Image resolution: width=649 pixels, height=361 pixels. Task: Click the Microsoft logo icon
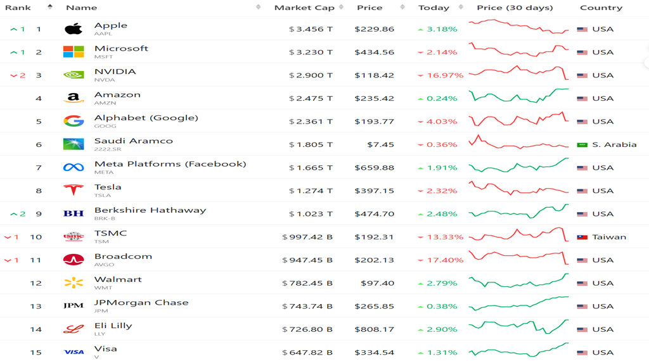click(74, 52)
